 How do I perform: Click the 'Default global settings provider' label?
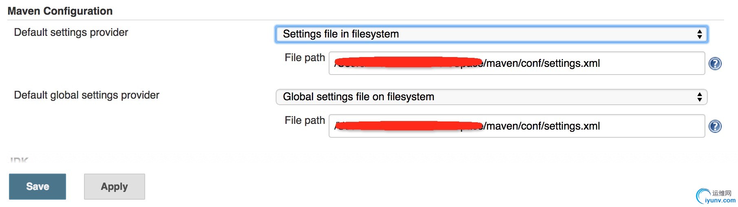coord(86,95)
